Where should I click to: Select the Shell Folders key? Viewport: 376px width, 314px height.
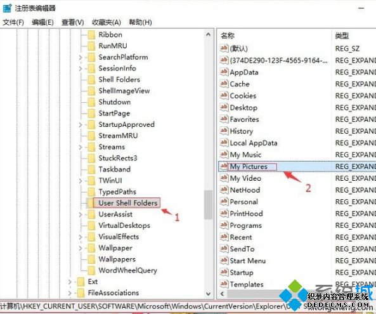(x=119, y=80)
